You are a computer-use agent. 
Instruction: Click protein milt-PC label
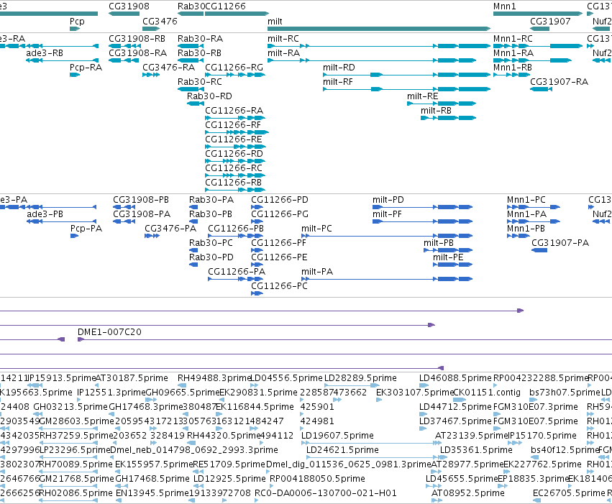pyautogui.click(x=316, y=229)
